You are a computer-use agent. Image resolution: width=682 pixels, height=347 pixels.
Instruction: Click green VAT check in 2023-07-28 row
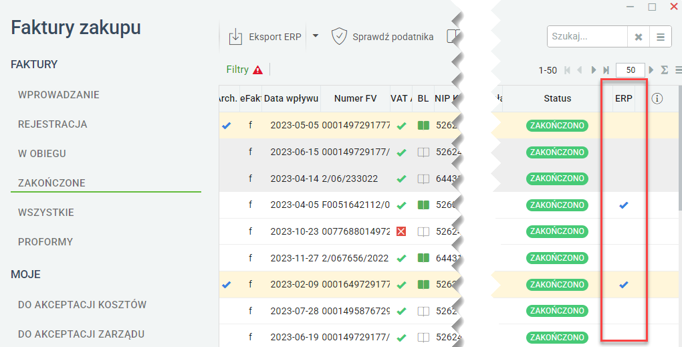[401, 312]
